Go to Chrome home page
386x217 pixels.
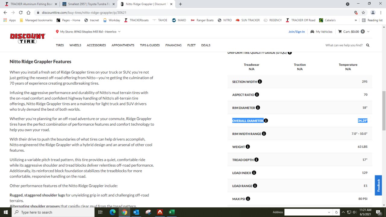[x=28, y=13]
